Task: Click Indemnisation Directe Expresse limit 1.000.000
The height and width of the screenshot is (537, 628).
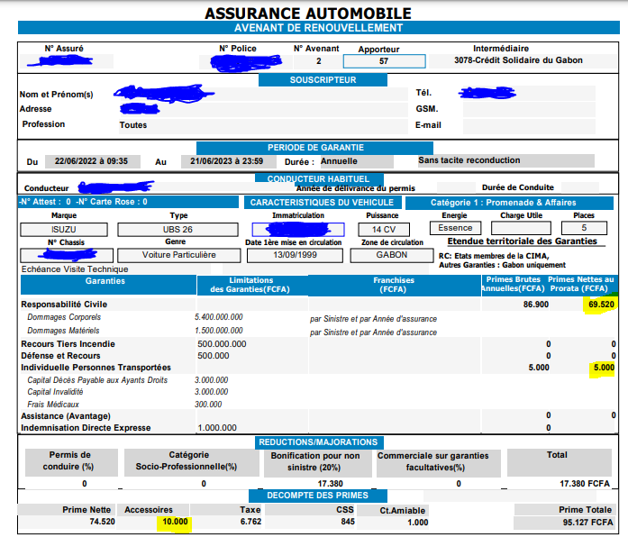Action: 217,428
